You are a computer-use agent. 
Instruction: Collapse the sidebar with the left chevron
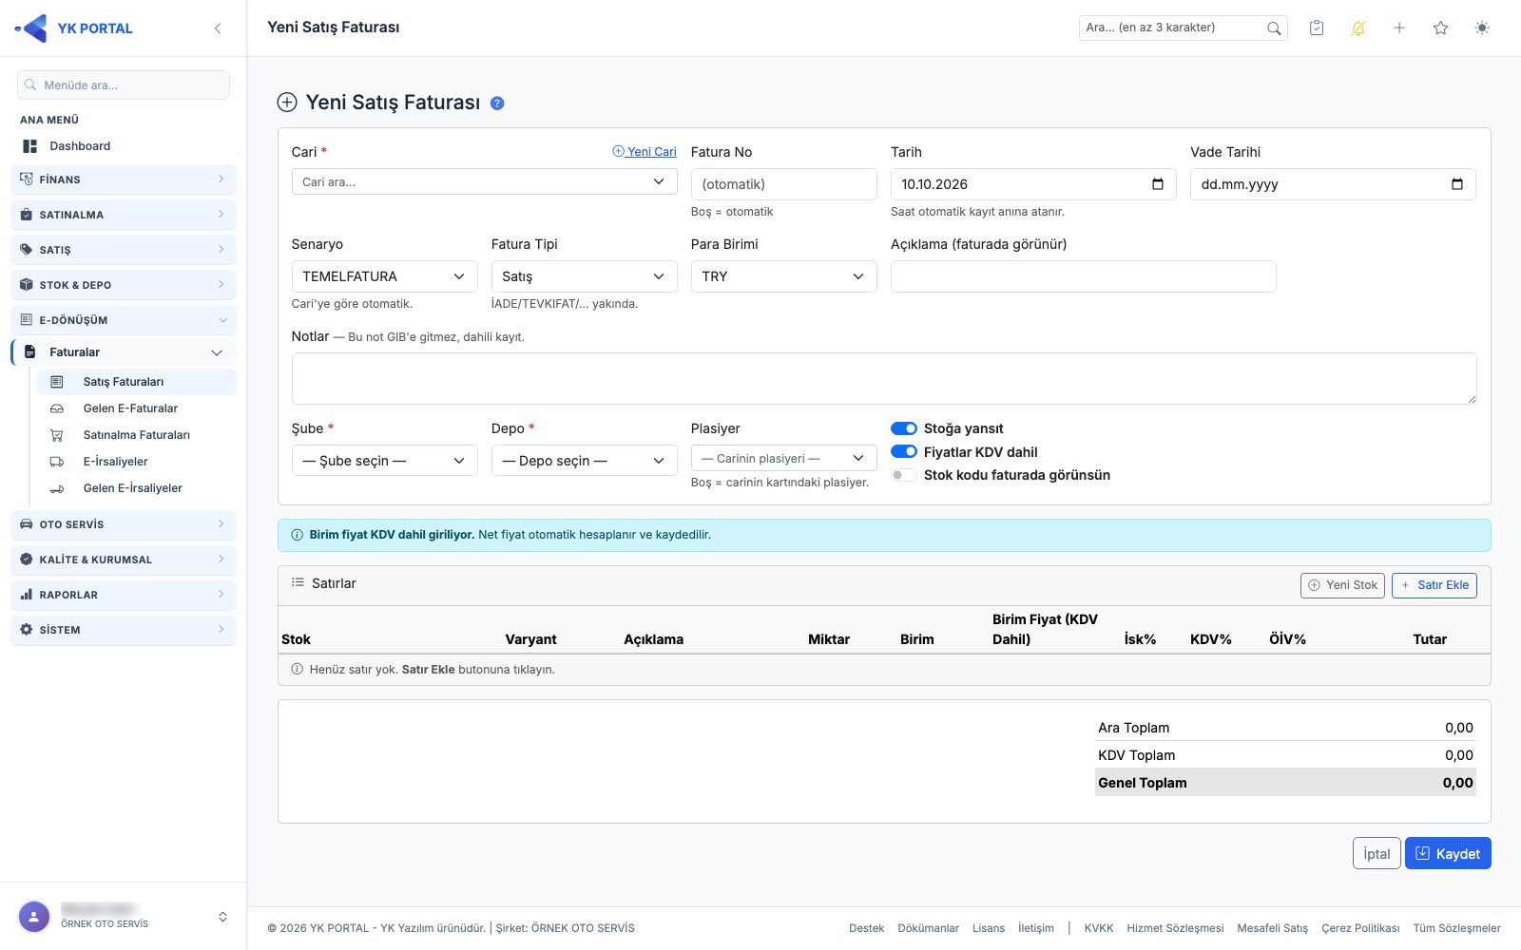point(218,28)
